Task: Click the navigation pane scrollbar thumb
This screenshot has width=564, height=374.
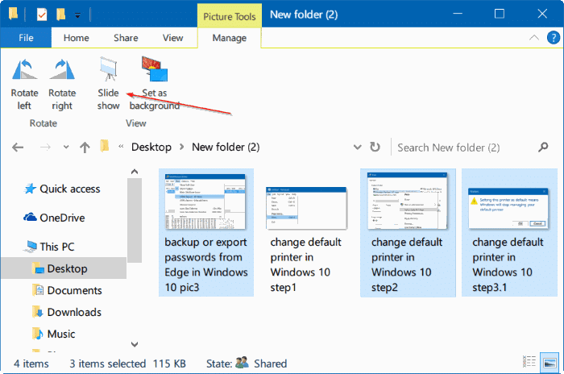Action: pyautogui.click(x=135, y=220)
